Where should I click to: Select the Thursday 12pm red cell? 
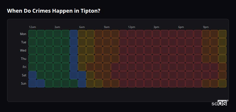[132, 59]
